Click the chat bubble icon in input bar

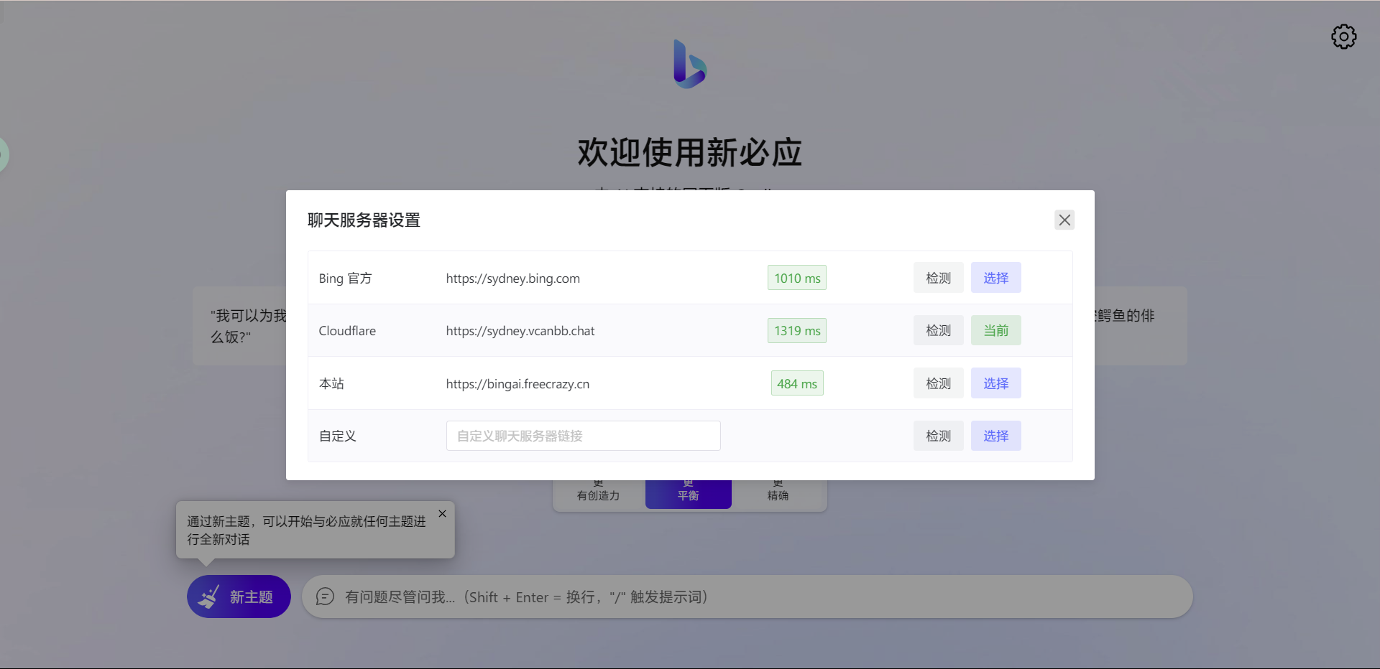(x=325, y=597)
